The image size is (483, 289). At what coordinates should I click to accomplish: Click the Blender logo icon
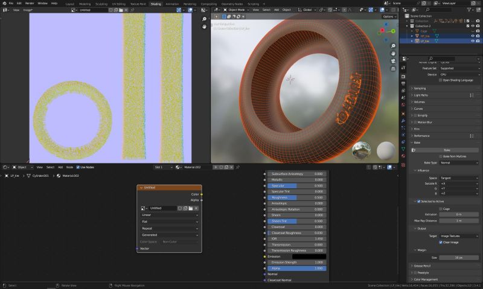[4, 4]
